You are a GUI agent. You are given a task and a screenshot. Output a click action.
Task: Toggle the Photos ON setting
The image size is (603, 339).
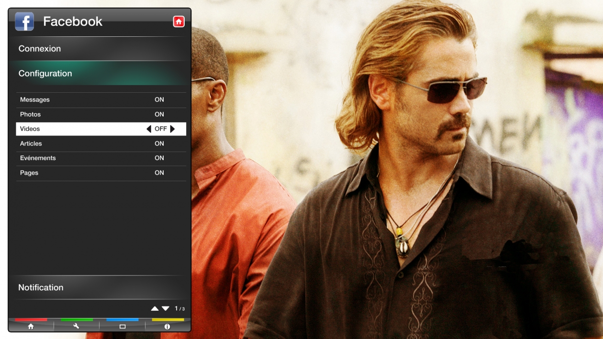click(159, 114)
